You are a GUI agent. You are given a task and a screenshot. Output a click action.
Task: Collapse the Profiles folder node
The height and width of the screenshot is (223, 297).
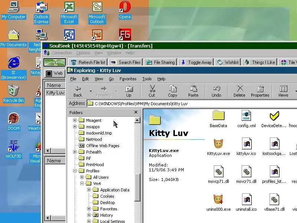pos(75,171)
